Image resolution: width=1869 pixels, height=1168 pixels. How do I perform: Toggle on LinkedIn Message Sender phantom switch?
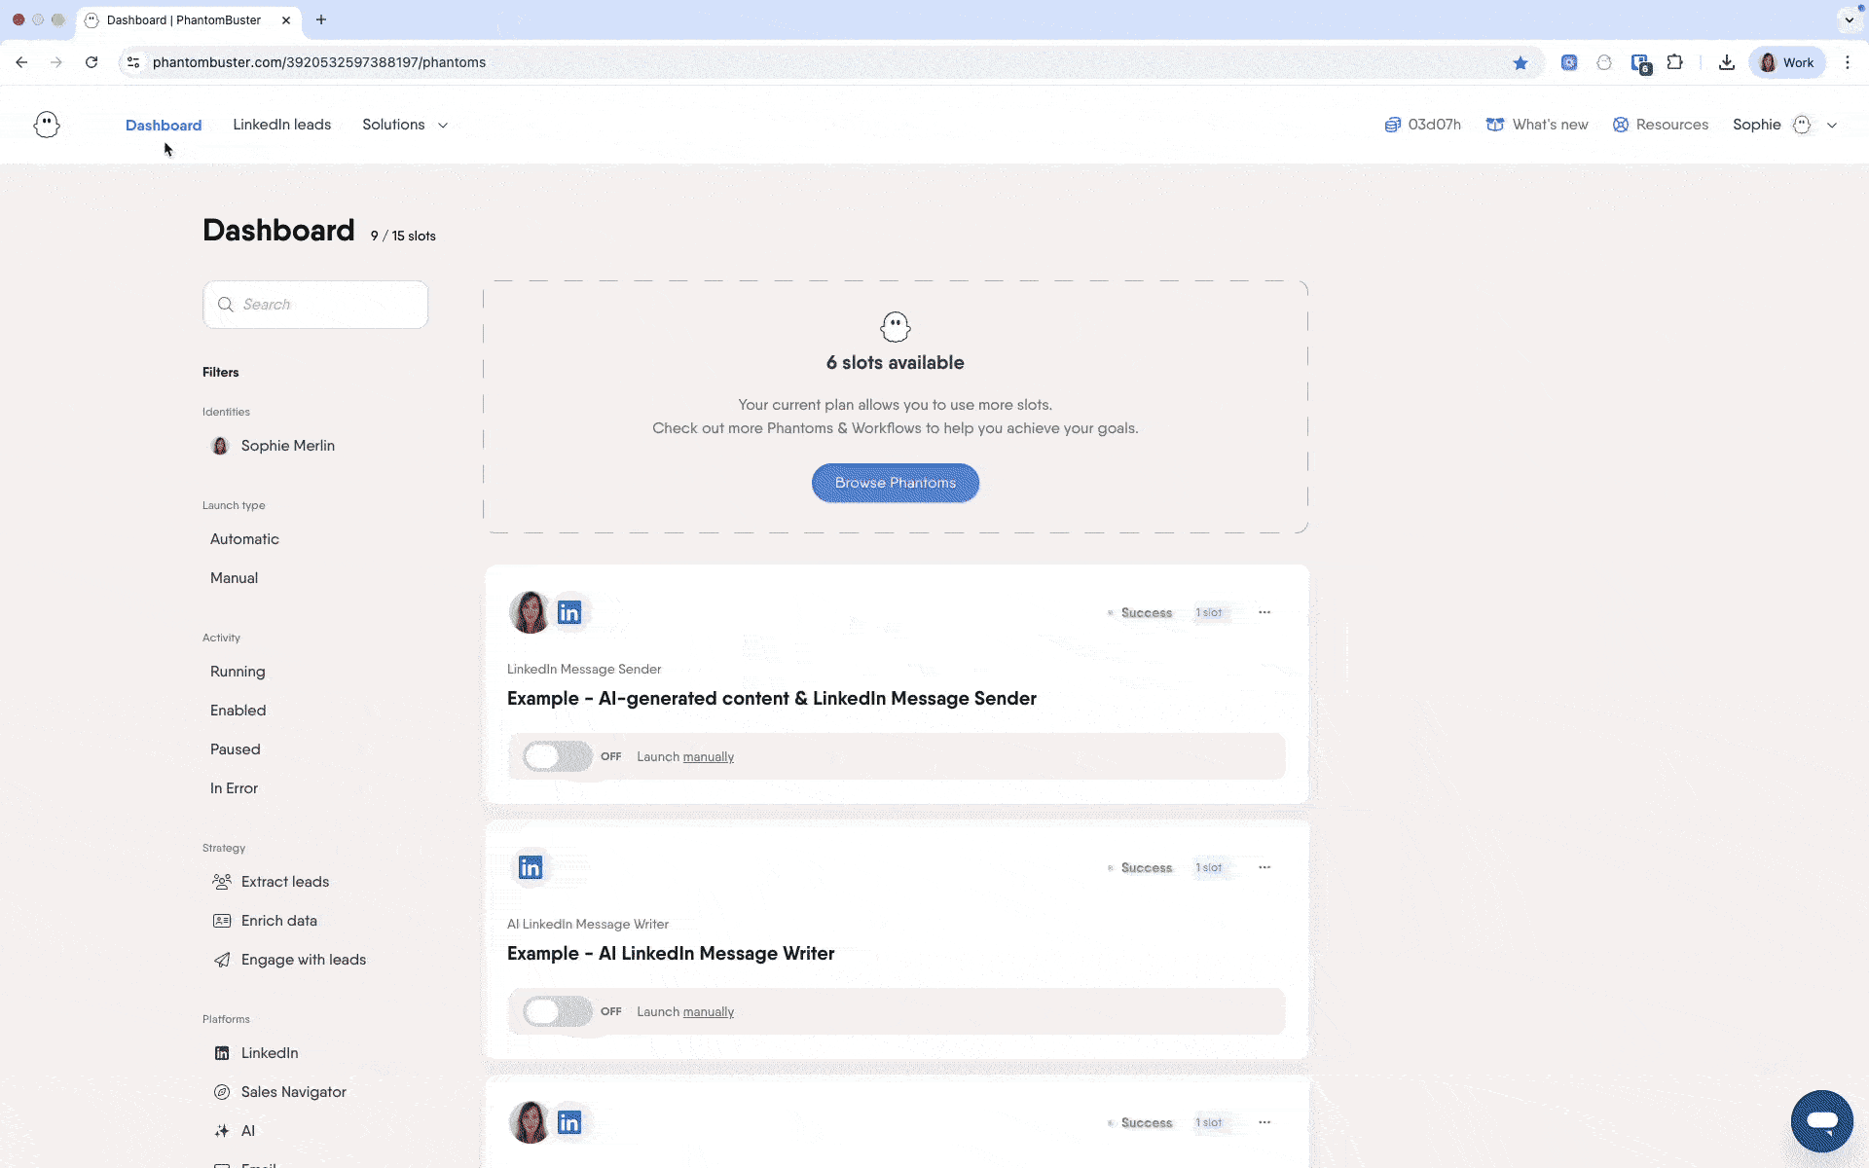tap(557, 756)
